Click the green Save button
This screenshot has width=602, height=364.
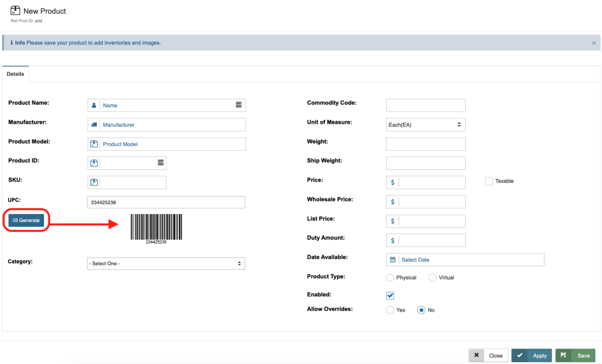tap(575, 356)
